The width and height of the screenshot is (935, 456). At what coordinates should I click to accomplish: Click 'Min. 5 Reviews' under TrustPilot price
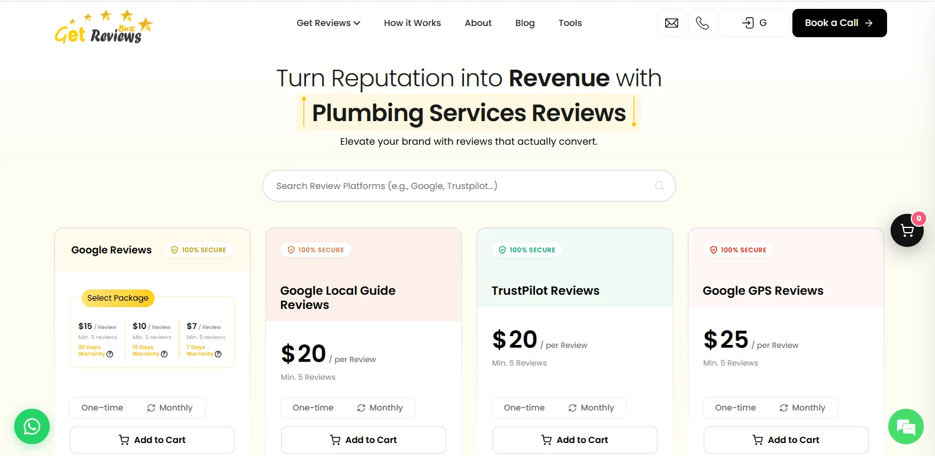[519, 363]
